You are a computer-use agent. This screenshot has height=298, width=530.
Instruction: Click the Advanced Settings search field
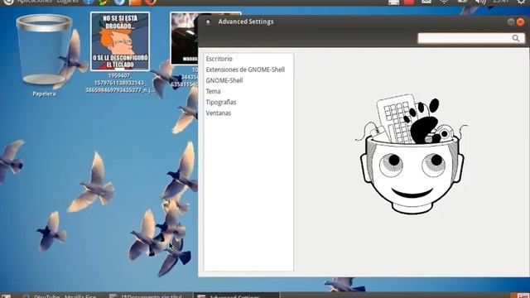click(x=471, y=38)
